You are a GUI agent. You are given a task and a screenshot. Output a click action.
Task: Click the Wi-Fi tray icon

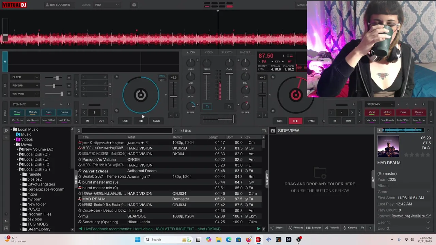pos(406,240)
